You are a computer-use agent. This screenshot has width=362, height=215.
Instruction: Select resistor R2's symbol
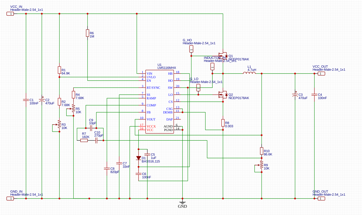click(59, 102)
